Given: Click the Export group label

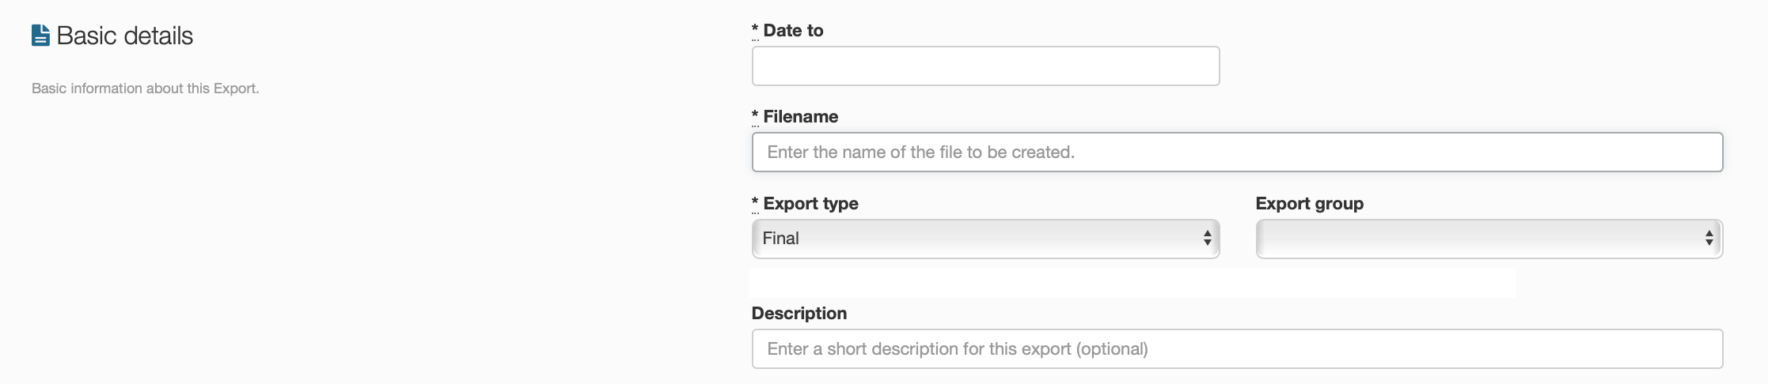Looking at the screenshot, I should [x=1309, y=204].
